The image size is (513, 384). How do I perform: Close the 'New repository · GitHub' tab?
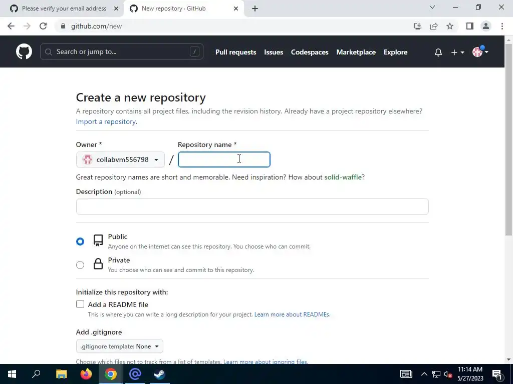point(236,8)
